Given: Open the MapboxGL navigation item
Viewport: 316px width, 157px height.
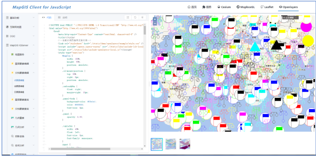Looking at the screenshot, I should click(246, 7).
